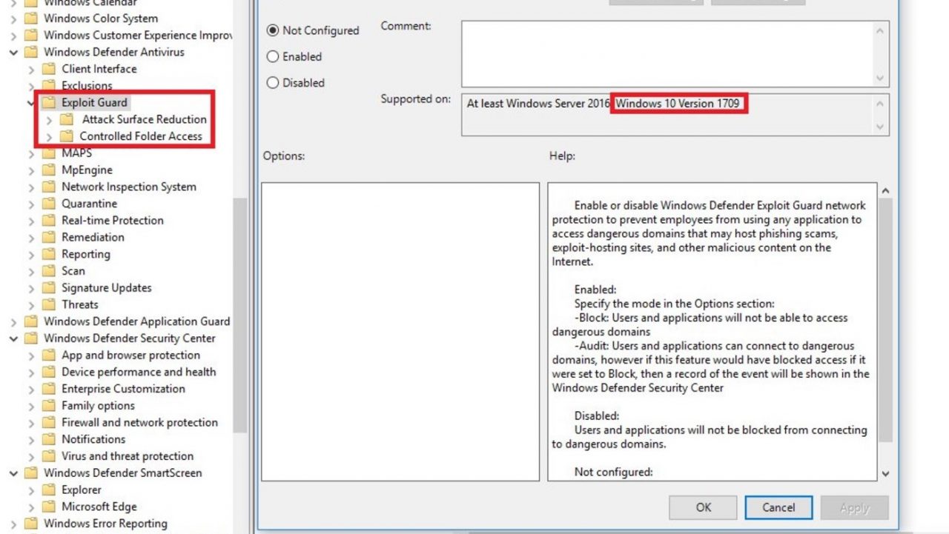Viewport: 949px width, 534px height.
Task: Click the Windows Error Reporting folder icon
Action: pyautogui.click(x=30, y=524)
